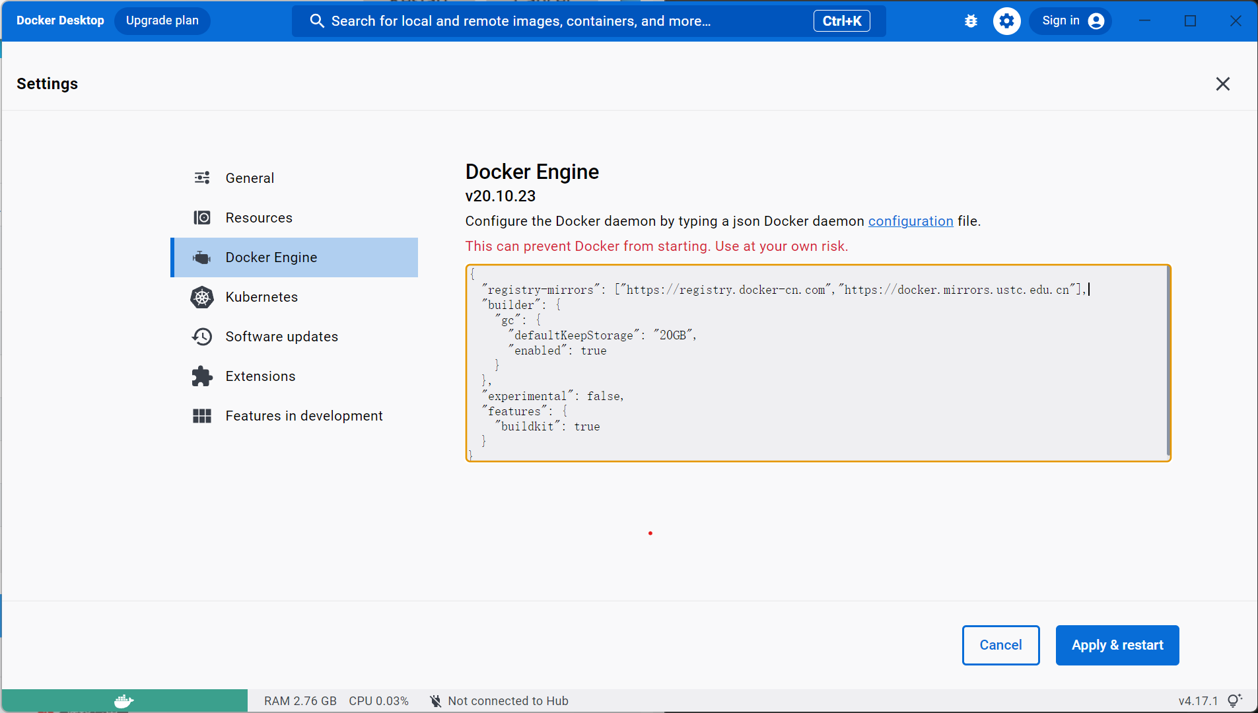
Task: Open the Resources settings tab
Action: (x=295, y=218)
